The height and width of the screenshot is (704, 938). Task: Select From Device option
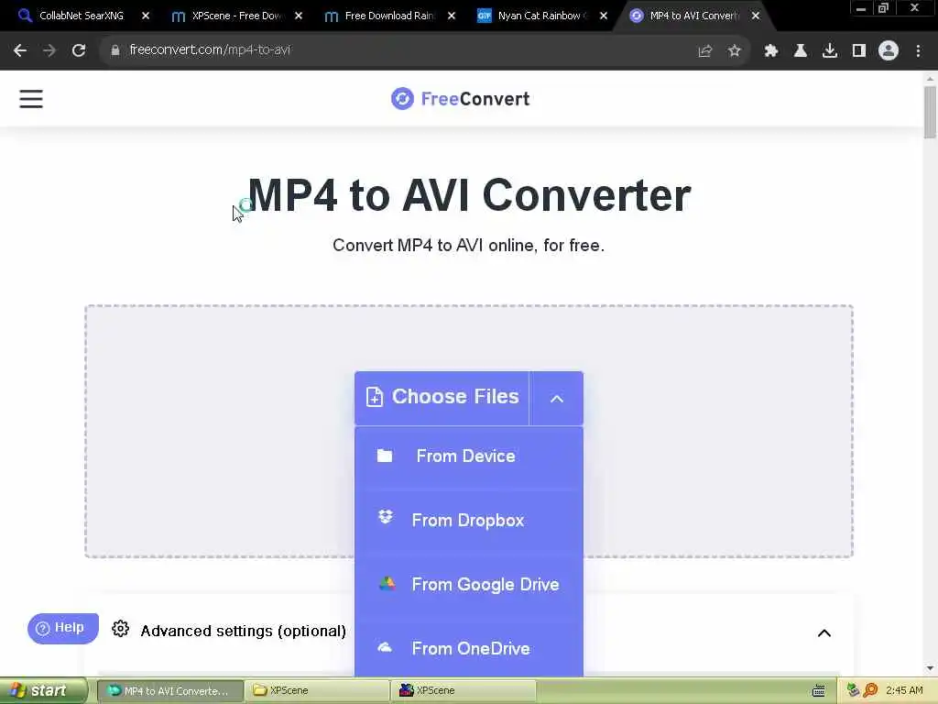click(469, 456)
